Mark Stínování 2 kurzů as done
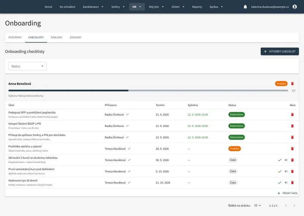This screenshot has height=216, width=304. click(x=280, y=160)
